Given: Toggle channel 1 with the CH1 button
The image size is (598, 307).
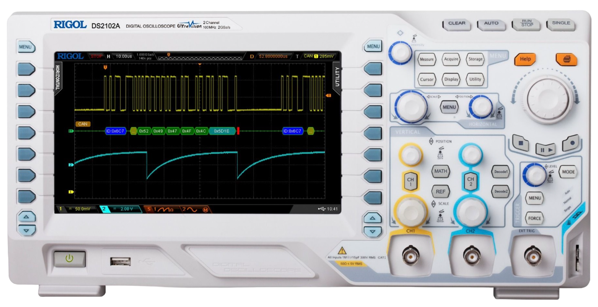Looking at the screenshot, I should [x=410, y=180].
